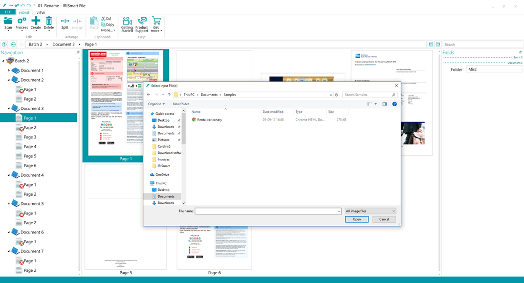524x283 pixels.
Task: Select the Rental car canary file
Action: (209, 120)
